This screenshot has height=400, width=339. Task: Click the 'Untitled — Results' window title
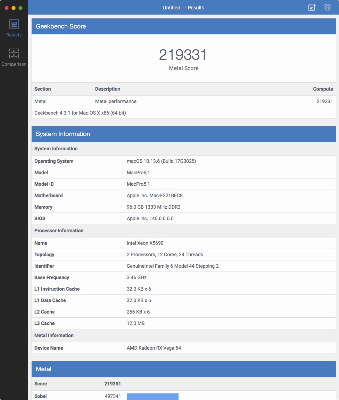183,8
